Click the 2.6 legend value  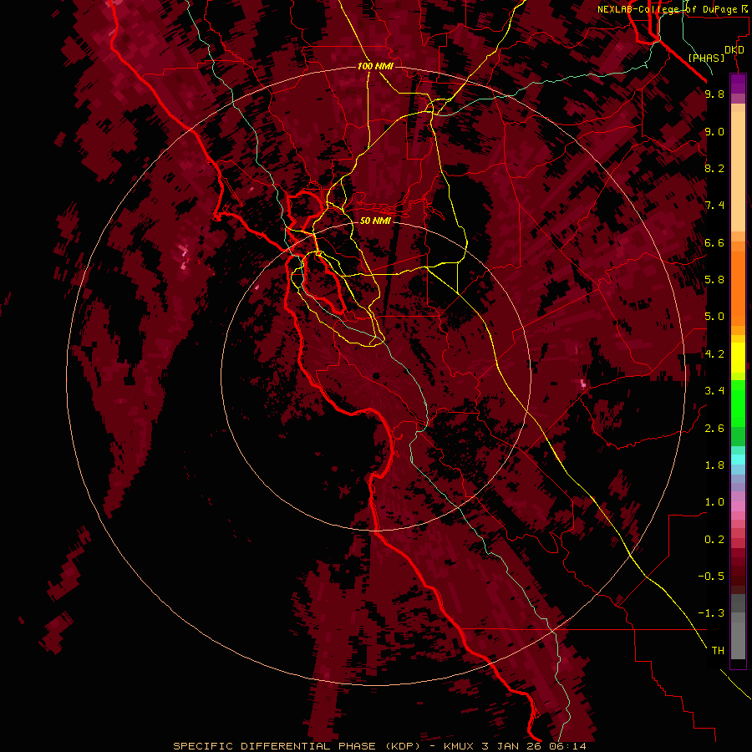[x=714, y=429]
